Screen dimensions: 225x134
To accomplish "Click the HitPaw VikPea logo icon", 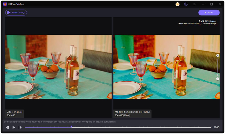I will click(x=5, y=4).
